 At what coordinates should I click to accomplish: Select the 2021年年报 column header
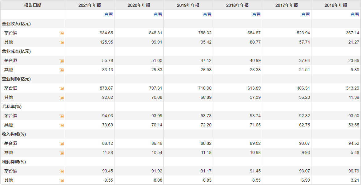(90, 5)
